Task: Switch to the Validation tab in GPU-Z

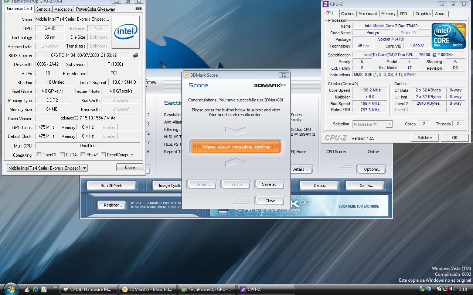Action: click(63, 9)
